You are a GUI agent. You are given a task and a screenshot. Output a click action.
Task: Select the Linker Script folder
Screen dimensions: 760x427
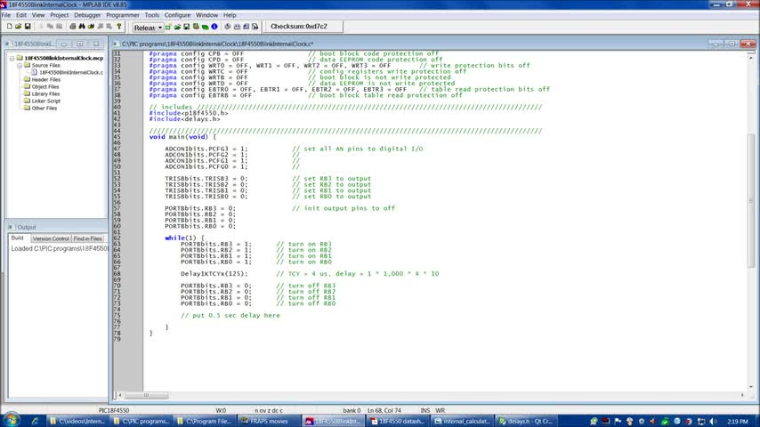[x=46, y=101]
